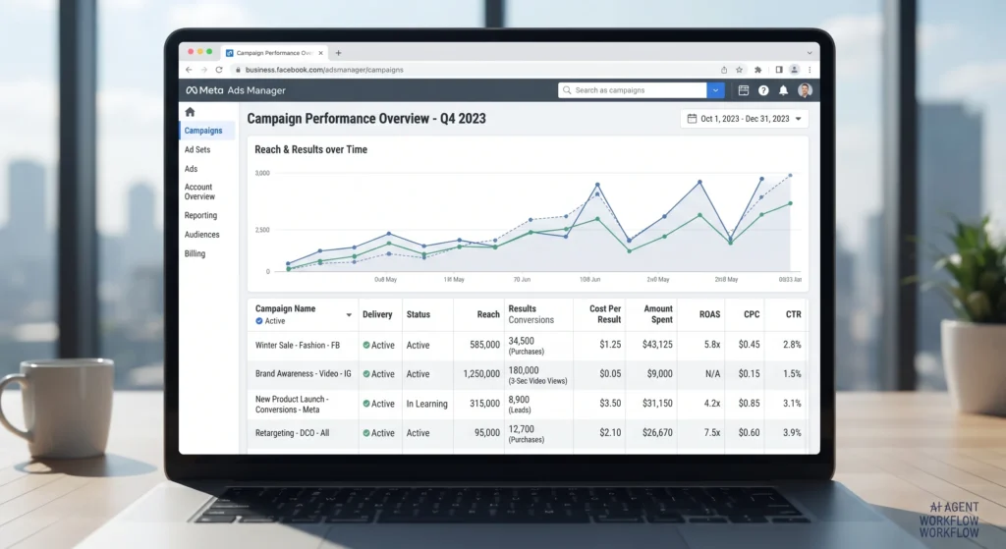Screen dimensions: 1006x549
Task: Sort by the Amount Spent column header
Action: (x=658, y=314)
